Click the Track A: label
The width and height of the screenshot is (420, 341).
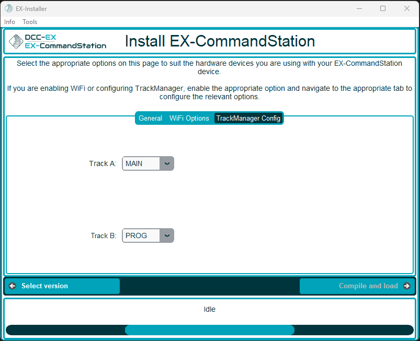[x=103, y=163]
